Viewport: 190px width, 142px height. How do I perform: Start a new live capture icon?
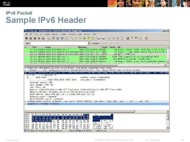[35, 38]
